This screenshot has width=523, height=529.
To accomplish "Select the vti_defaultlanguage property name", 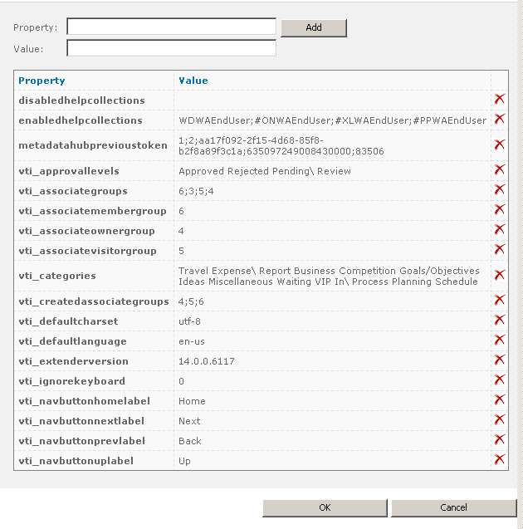I will [72, 341].
